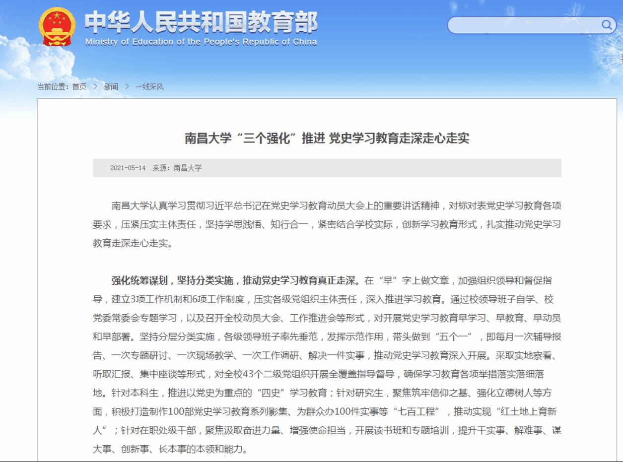The image size is (623, 462).
Task: Go to the 新闻 breadcrumb section
Action: [x=111, y=87]
